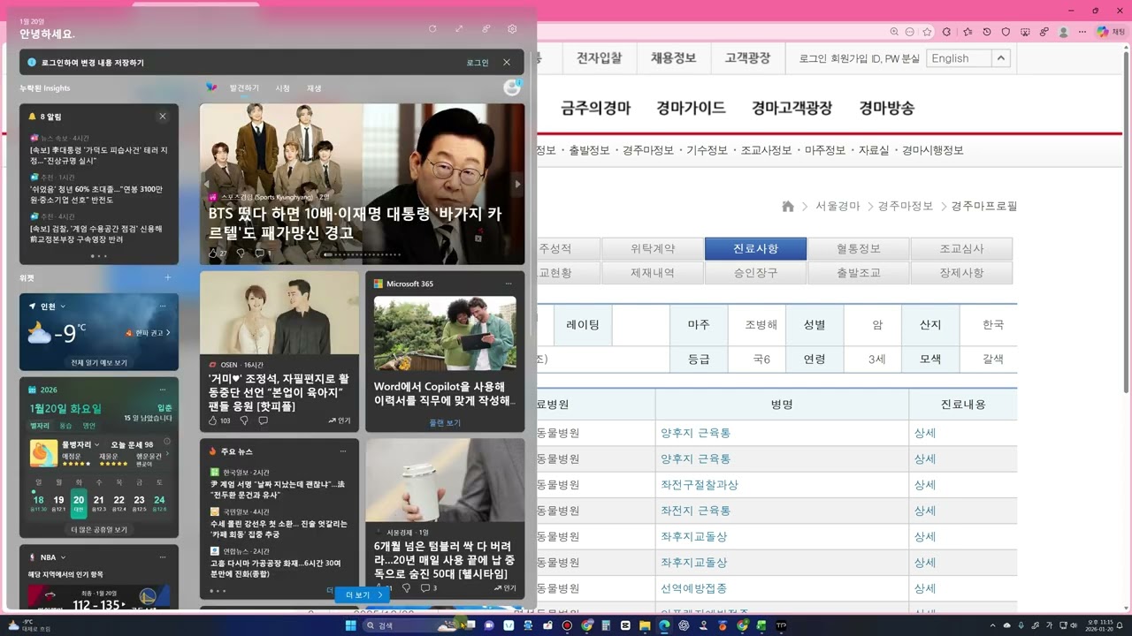The image size is (1132, 636).
Task: Click the taskbar 검색 search box
Action: (410, 625)
